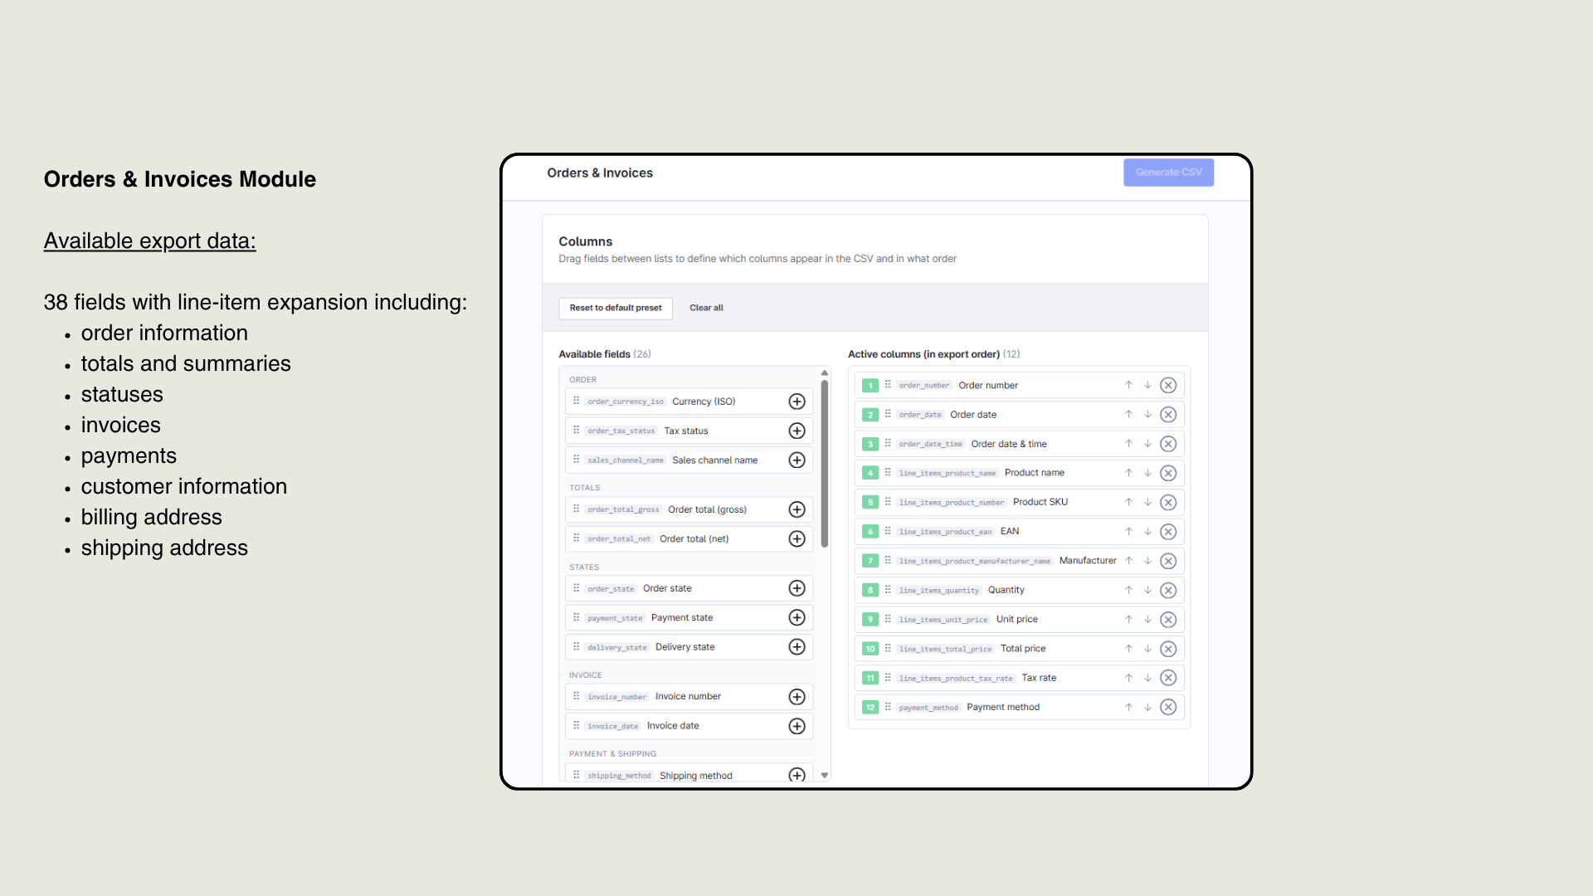The image size is (1593, 896).
Task: Move Product name column up
Action: 1128,473
